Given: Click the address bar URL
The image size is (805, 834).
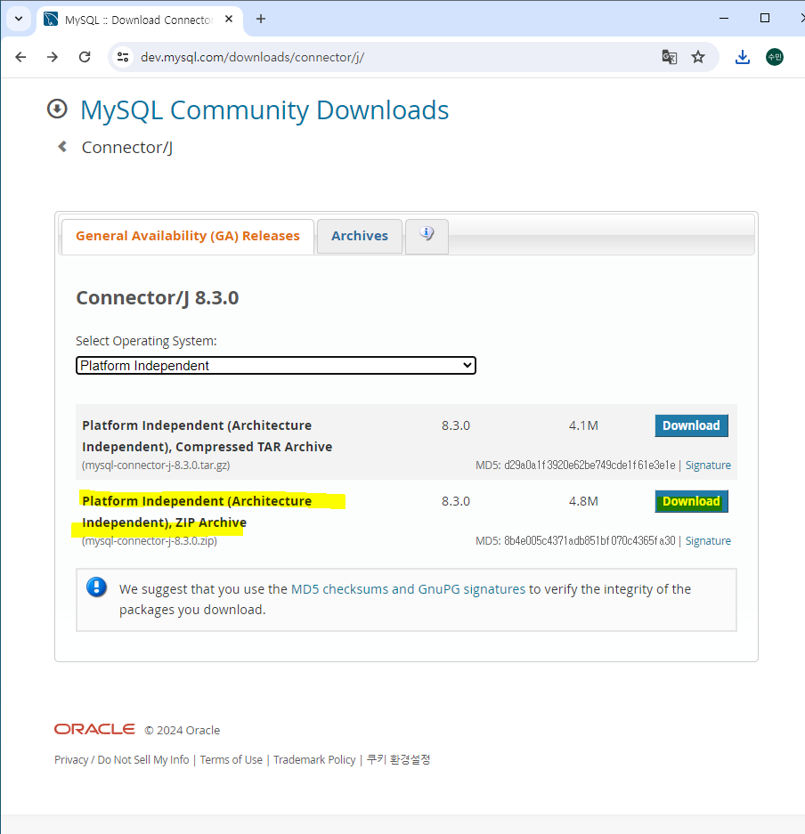Looking at the screenshot, I should point(252,57).
